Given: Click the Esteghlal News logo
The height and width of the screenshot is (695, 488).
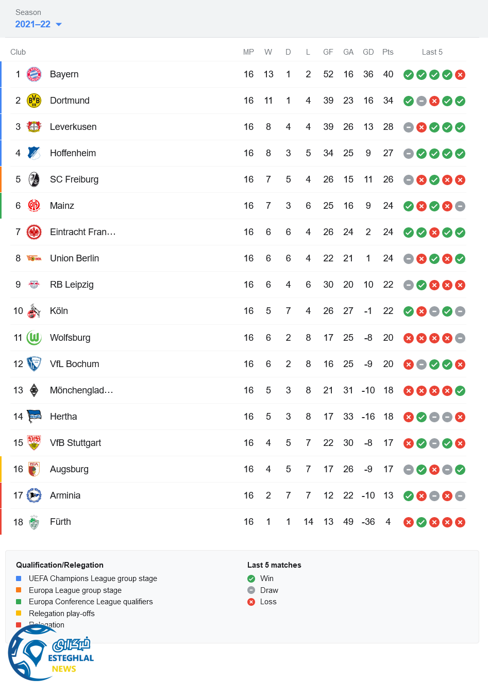Looking at the screenshot, I should [x=51, y=653].
